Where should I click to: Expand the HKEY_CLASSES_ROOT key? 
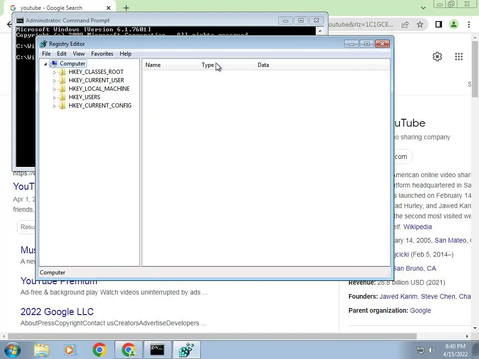point(54,72)
